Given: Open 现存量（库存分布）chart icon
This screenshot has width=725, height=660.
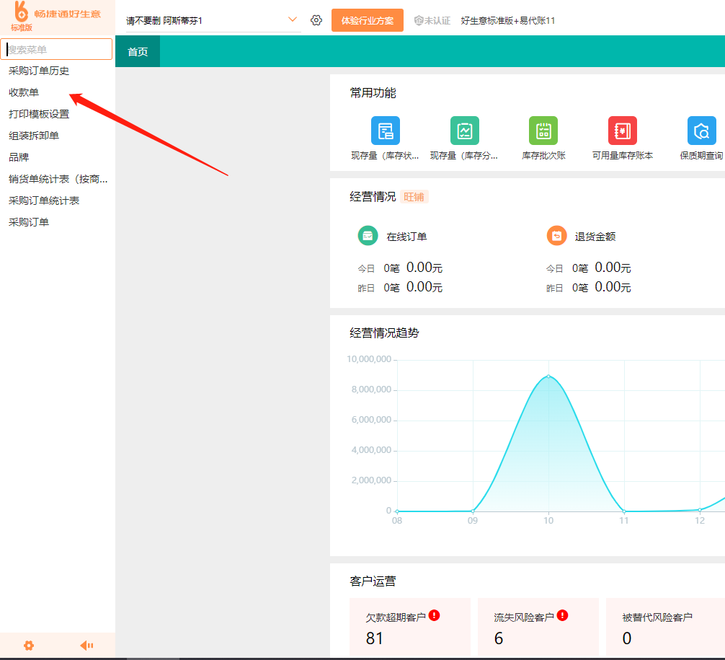Looking at the screenshot, I should 464,131.
